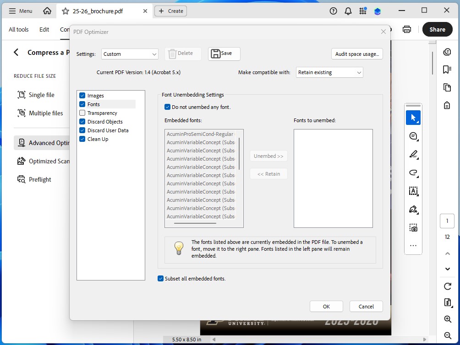Open the All tools tab
This screenshot has width=460, height=345.
[x=18, y=29]
